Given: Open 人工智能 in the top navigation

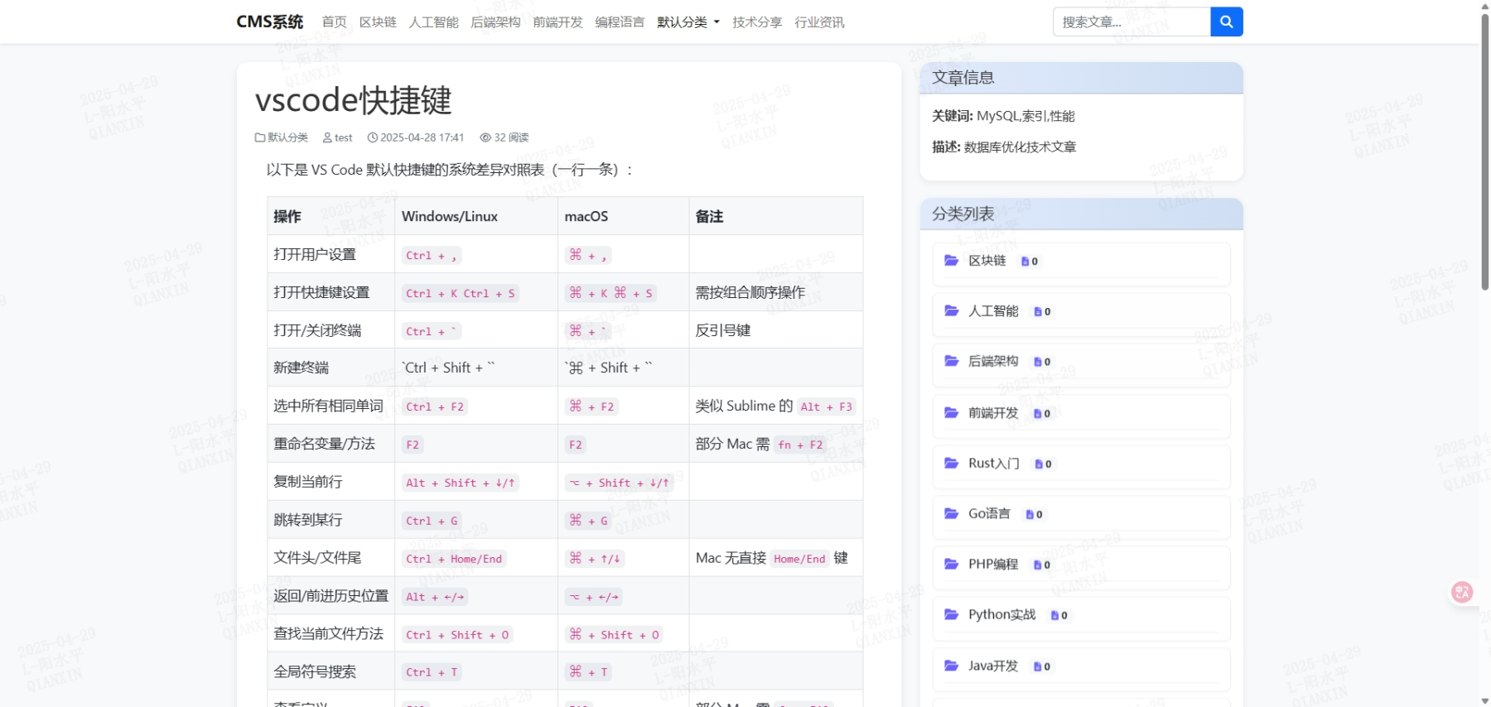Looking at the screenshot, I should [433, 22].
